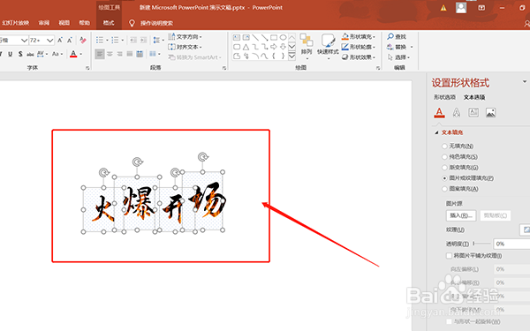This screenshot has height=331, width=530.
Task: Open the 帮助 help tab
Action: [85, 23]
